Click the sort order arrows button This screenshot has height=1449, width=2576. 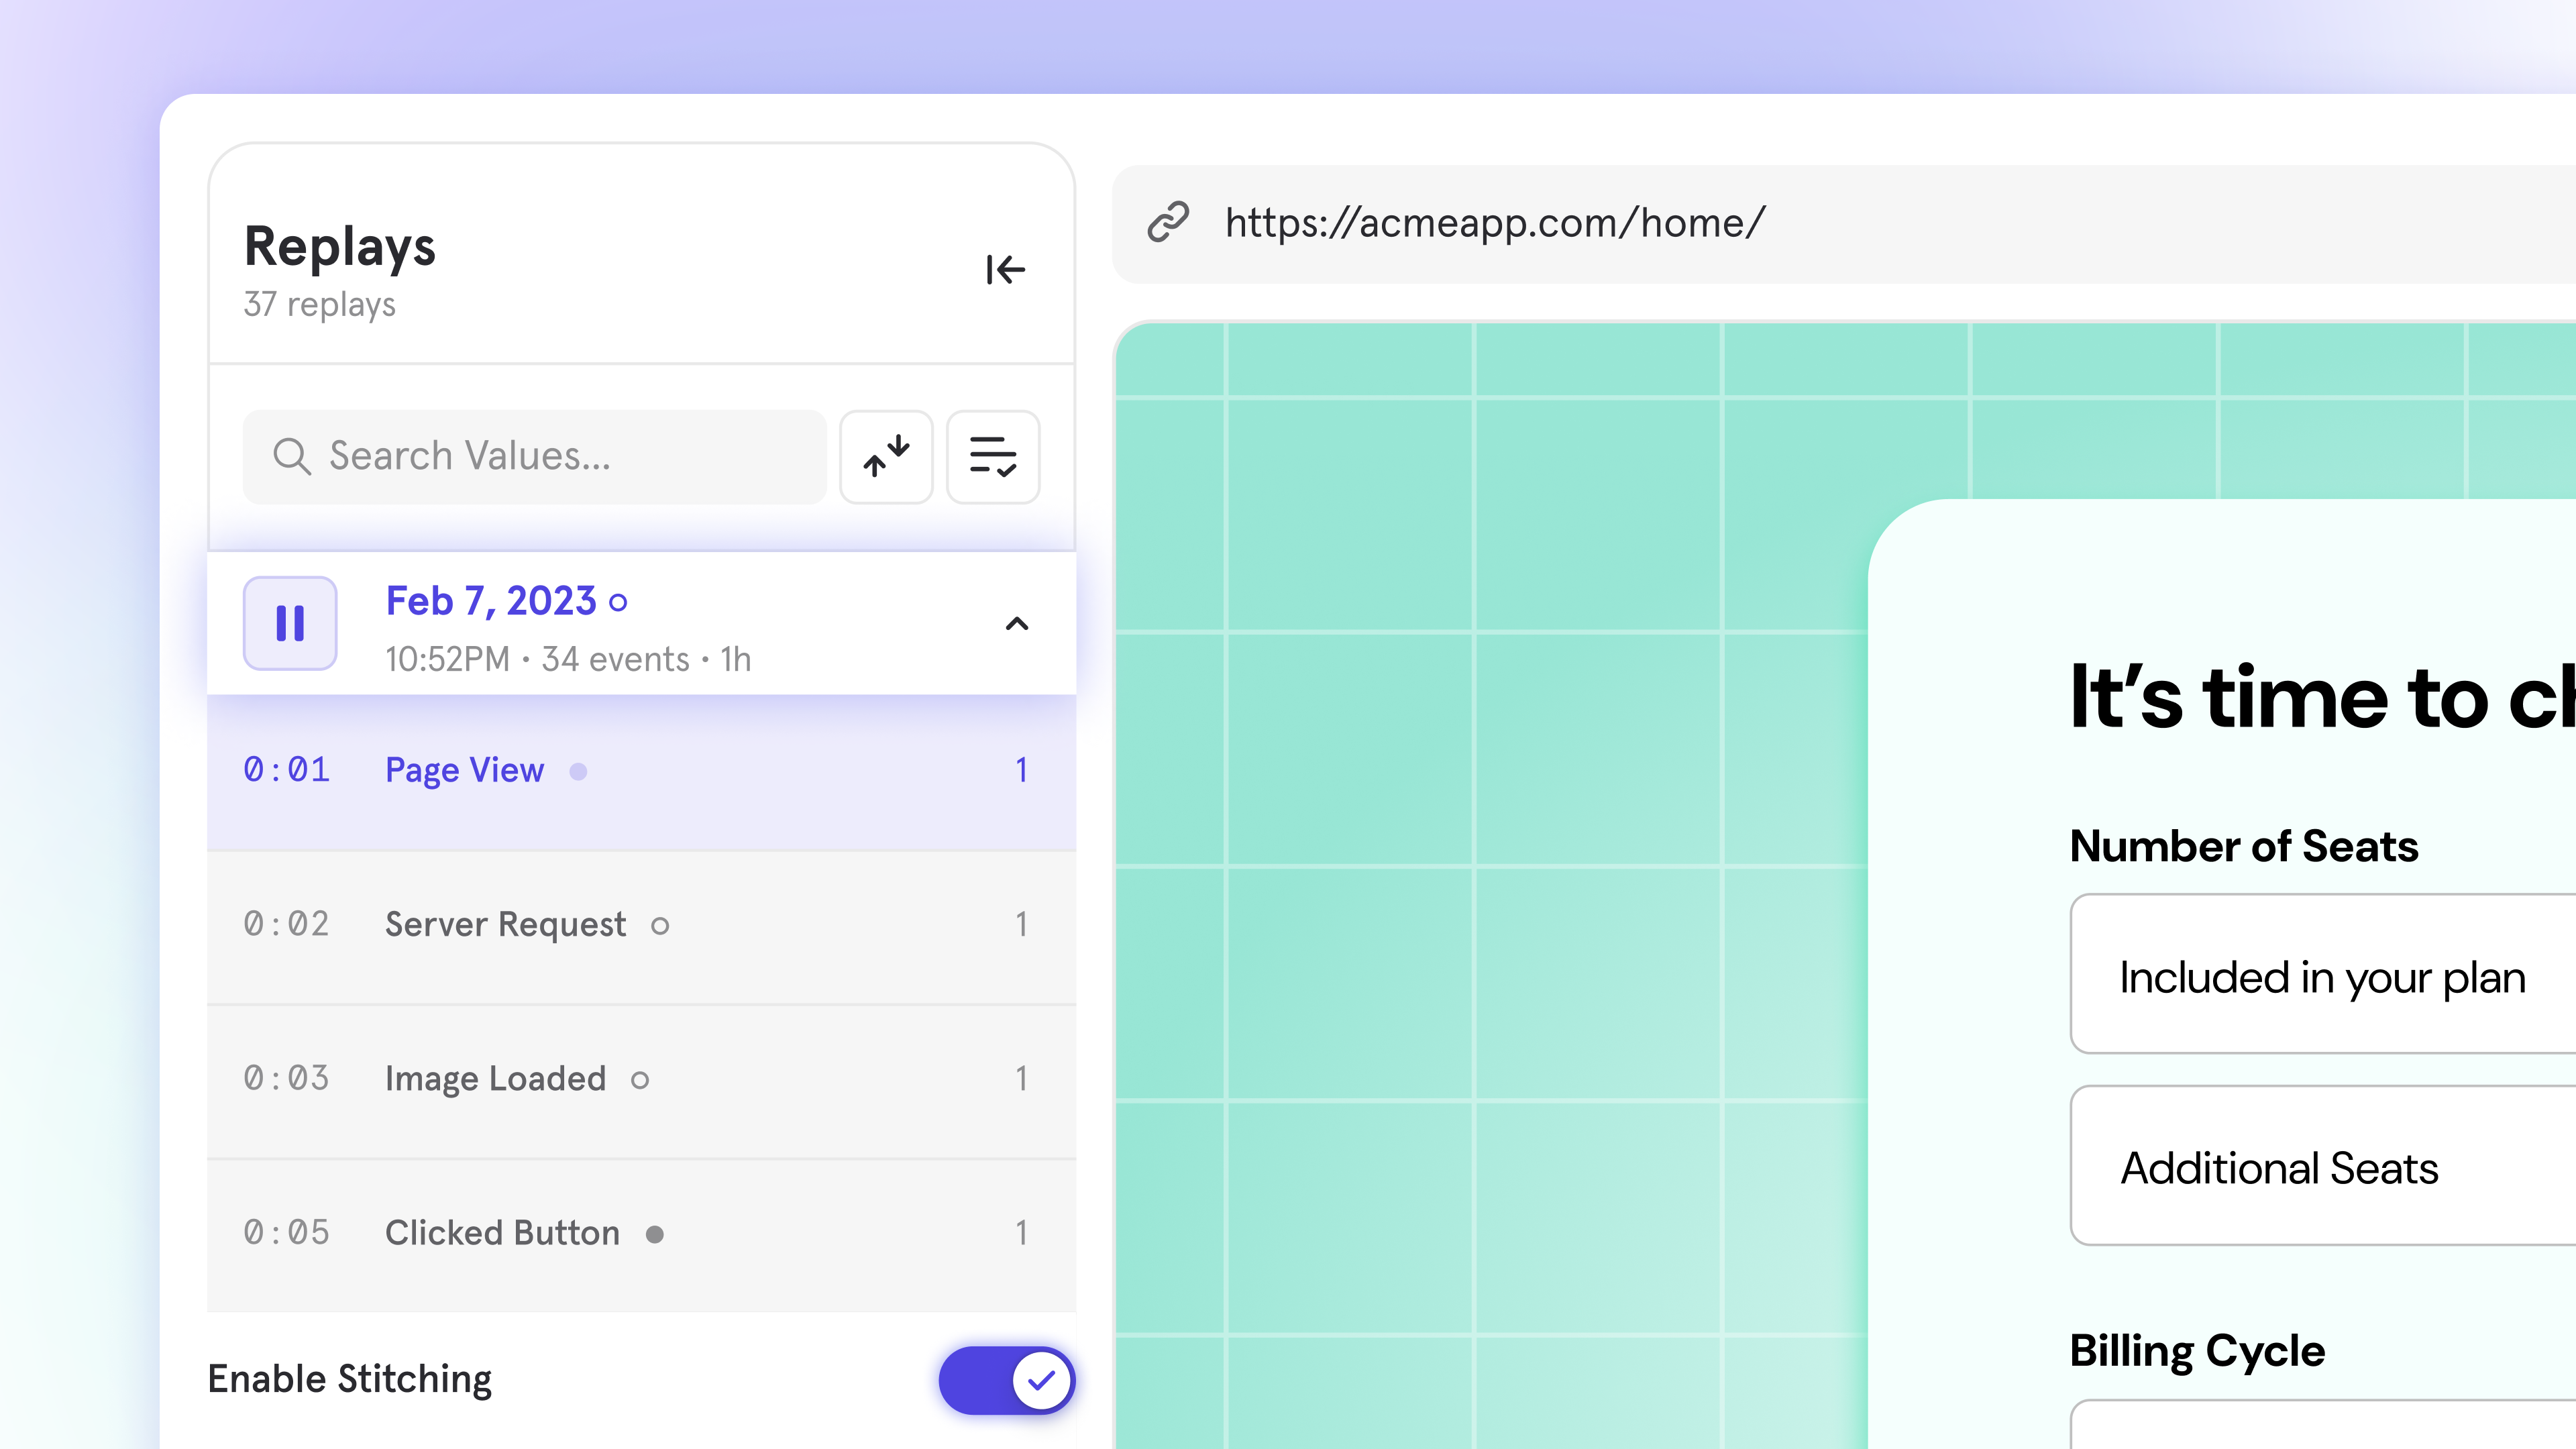click(x=886, y=456)
